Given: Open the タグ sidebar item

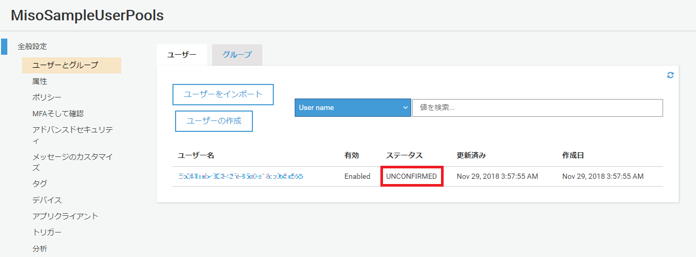Looking at the screenshot, I should point(40,183).
